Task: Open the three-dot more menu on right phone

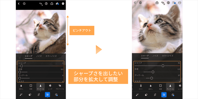Action: pyautogui.click(x=180, y=3)
